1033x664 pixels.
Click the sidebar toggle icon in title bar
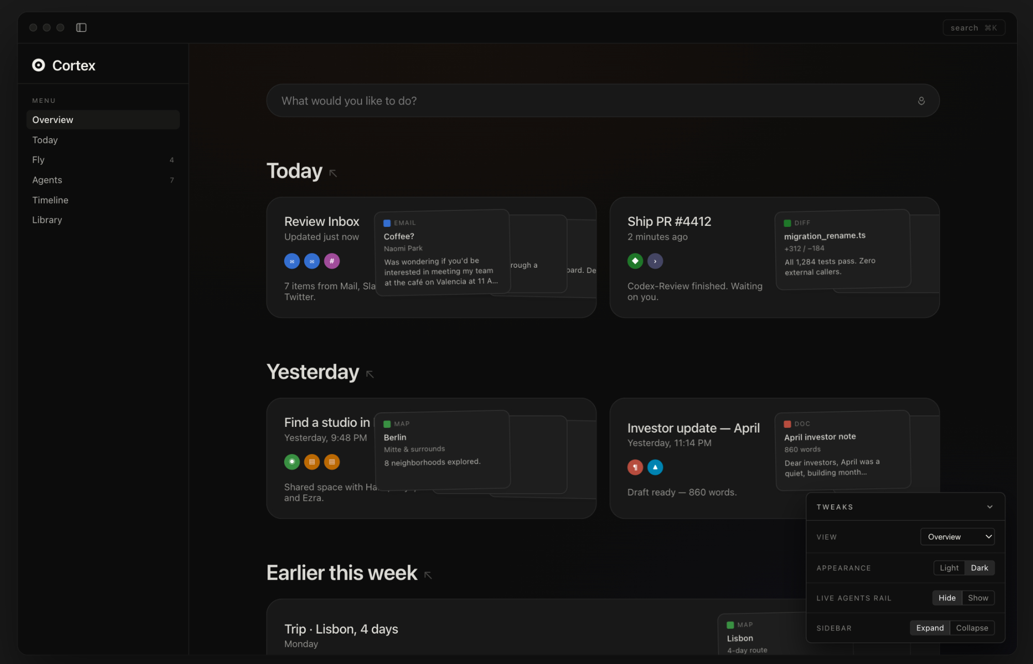[81, 27]
